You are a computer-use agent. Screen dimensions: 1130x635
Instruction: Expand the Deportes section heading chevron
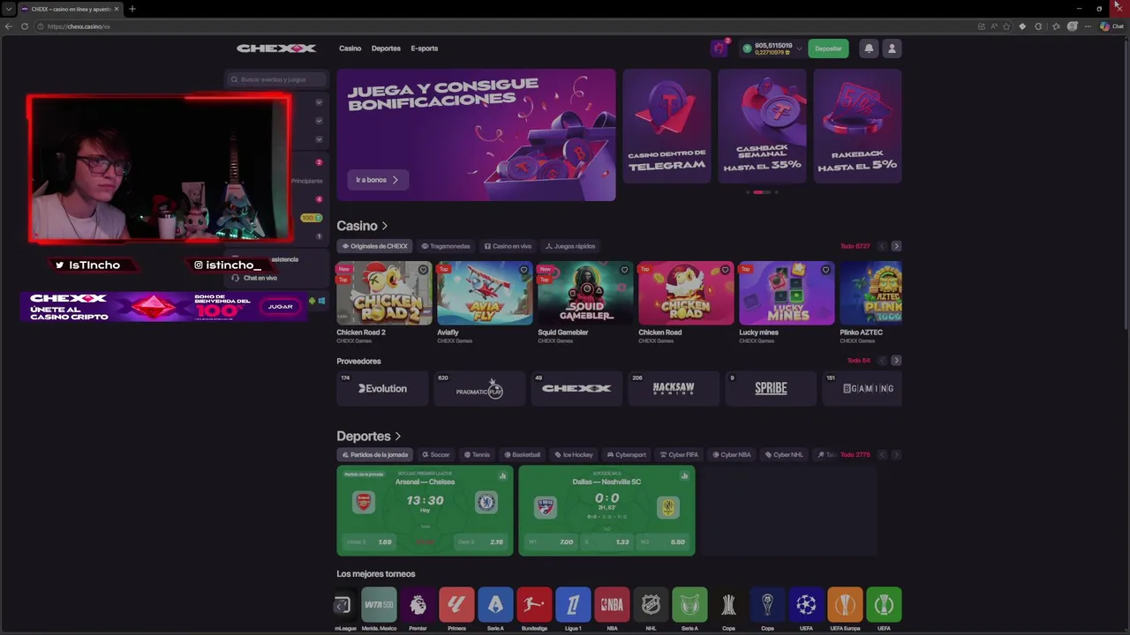coord(398,437)
